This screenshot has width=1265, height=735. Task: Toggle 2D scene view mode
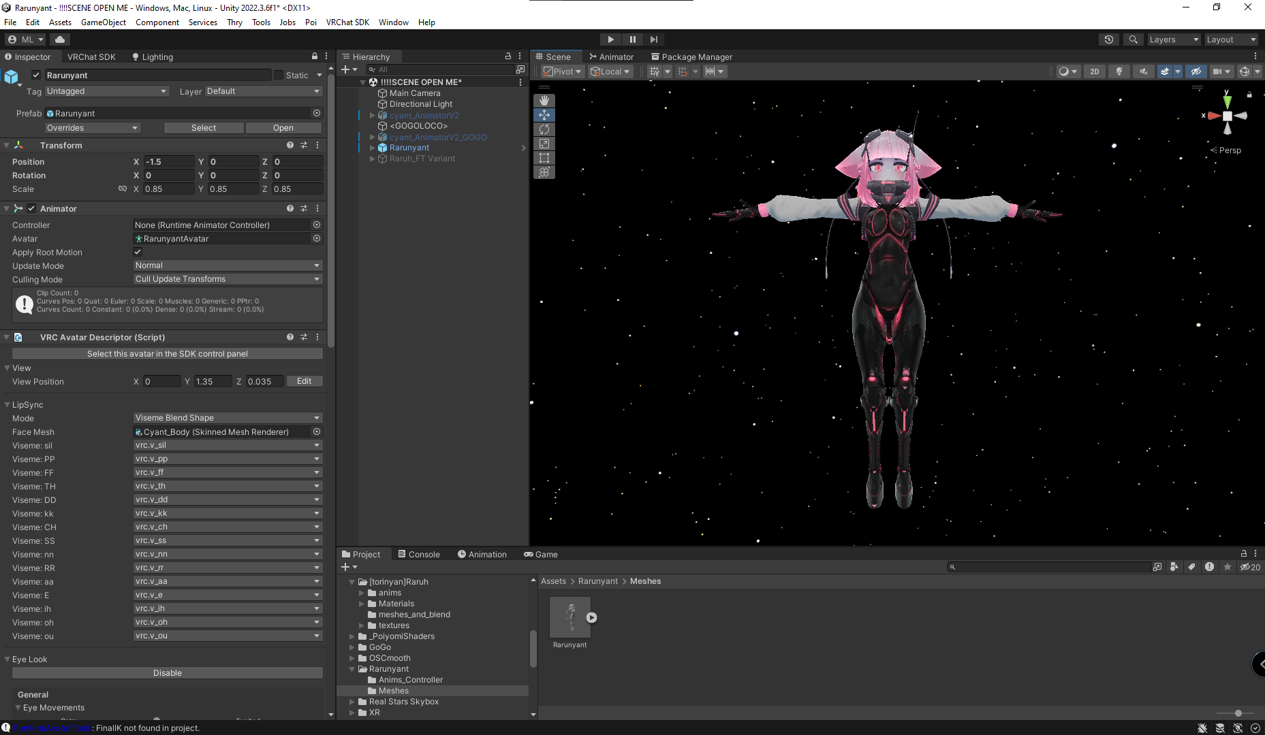tap(1094, 71)
